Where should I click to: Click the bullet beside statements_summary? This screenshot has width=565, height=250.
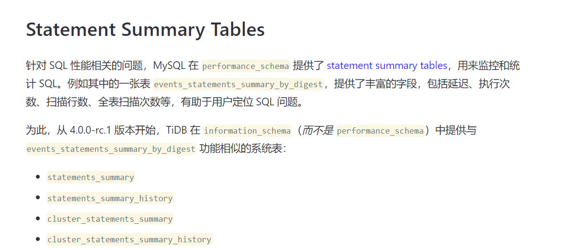point(38,177)
